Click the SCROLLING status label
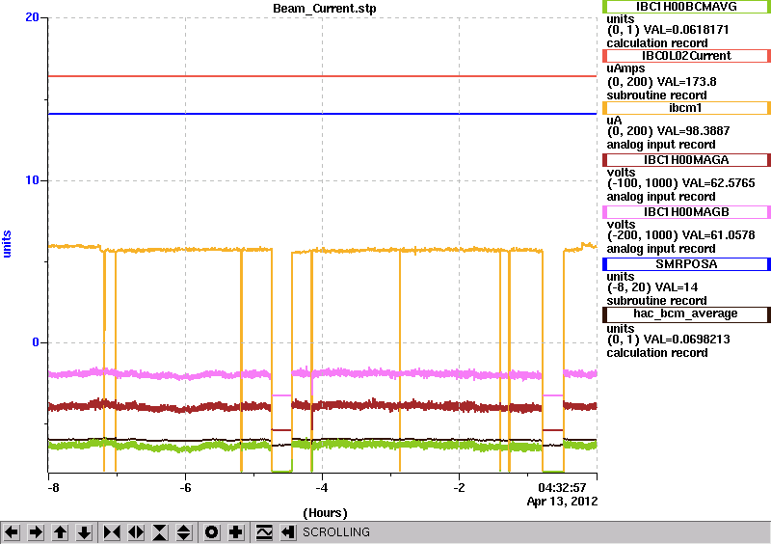 tap(335, 532)
